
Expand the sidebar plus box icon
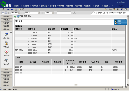pos(11,32)
